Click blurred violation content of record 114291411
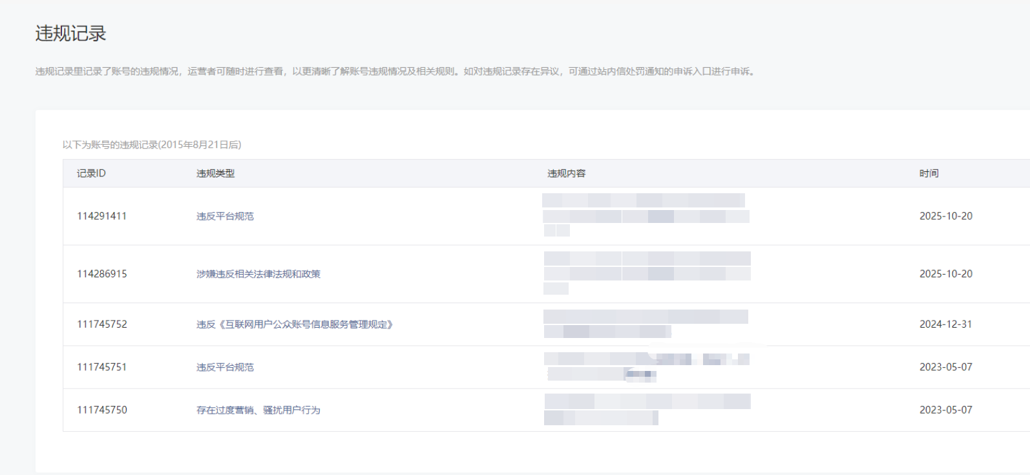The width and height of the screenshot is (1030, 475). [x=646, y=215]
